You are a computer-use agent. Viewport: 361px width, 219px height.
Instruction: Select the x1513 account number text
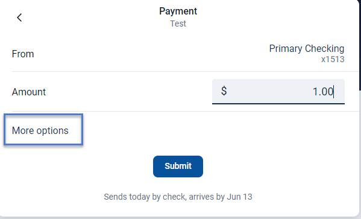(x=333, y=59)
